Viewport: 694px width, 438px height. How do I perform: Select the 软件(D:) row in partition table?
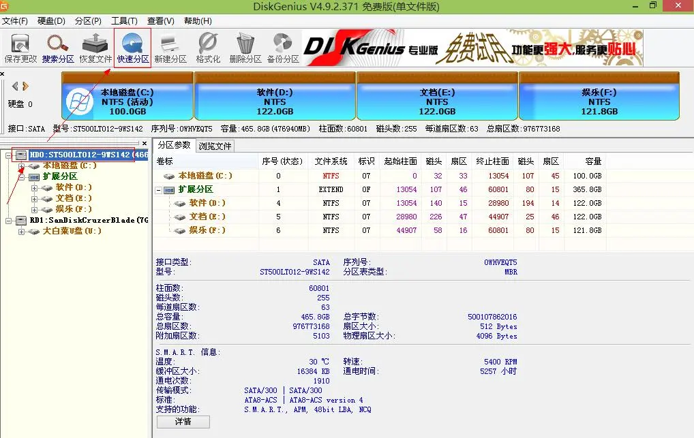pyautogui.click(x=379, y=203)
